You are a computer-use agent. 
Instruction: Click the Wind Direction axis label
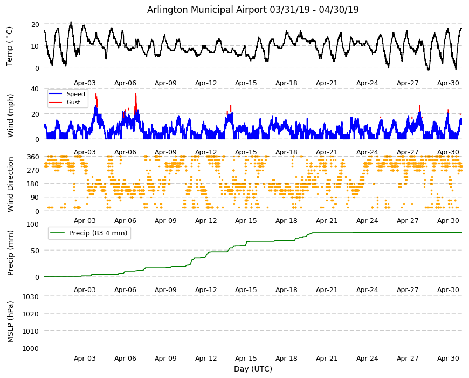point(10,185)
